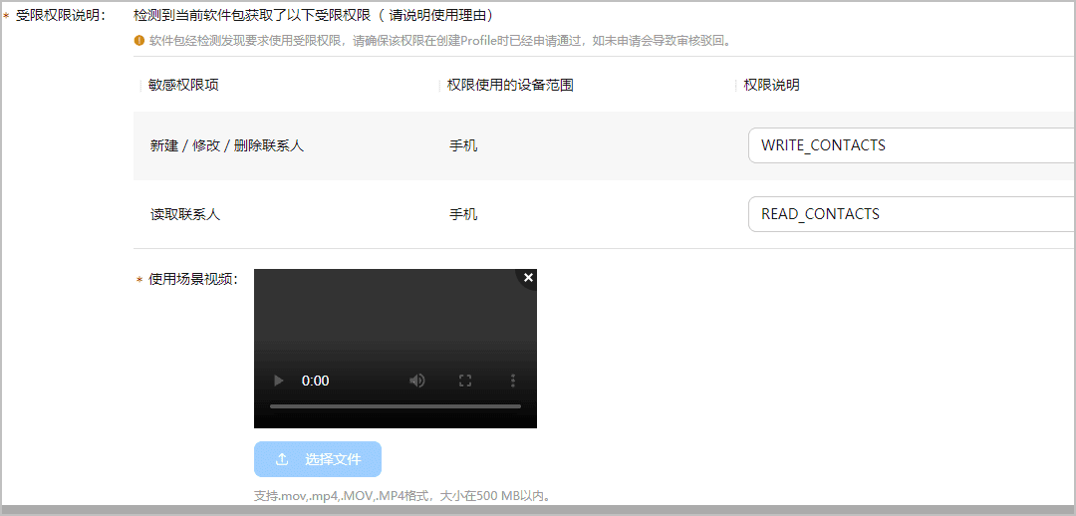The image size is (1076, 516).
Task: Click the 权限说明 column header
Action: point(771,85)
